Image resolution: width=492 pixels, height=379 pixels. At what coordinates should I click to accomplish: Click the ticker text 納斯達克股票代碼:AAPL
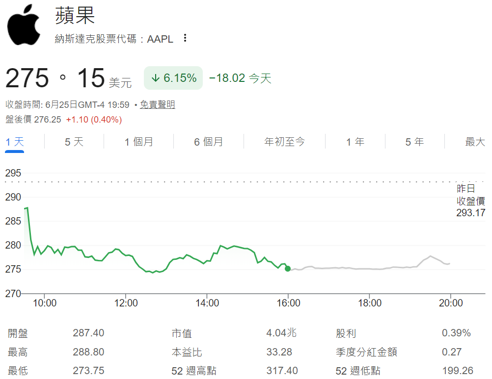click(114, 39)
